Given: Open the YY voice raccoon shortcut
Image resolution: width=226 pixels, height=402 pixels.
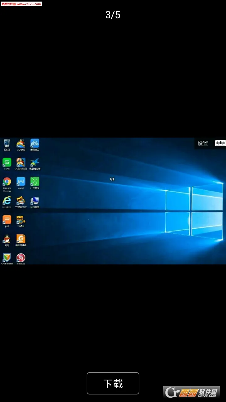Looking at the screenshot, I should click(x=21, y=220).
